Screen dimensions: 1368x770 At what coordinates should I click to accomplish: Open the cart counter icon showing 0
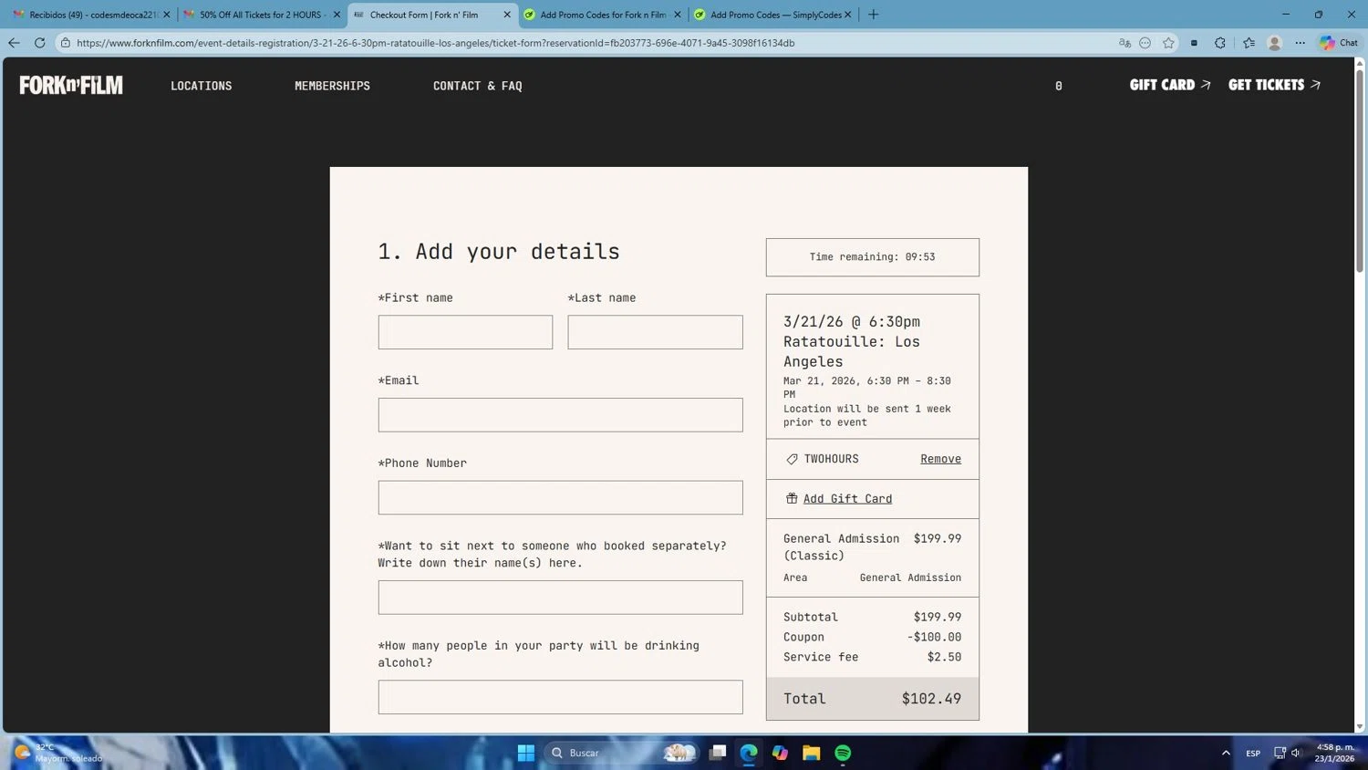1058,86
